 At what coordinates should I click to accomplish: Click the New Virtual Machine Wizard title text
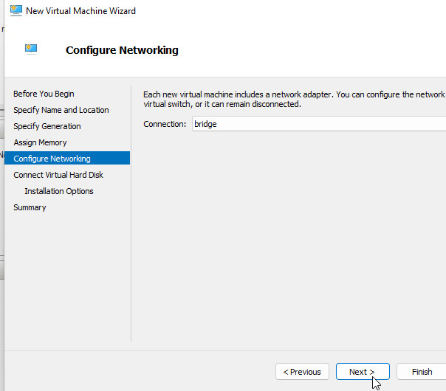[80, 11]
